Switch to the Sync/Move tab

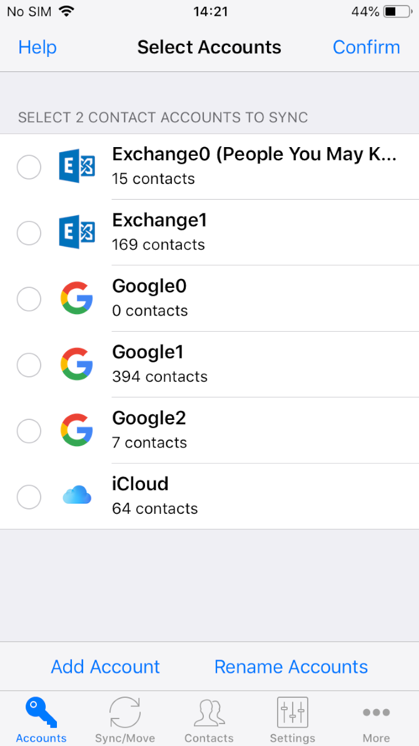coord(124,718)
